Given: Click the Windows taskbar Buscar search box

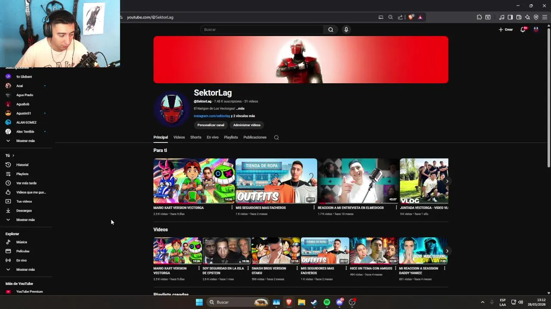Looking at the screenshot, I should pos(238,302).
